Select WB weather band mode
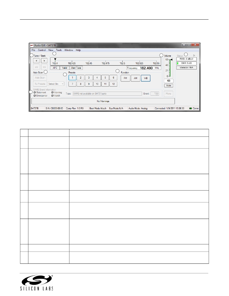This screenshot has width=229, height=296. tap(146, 78)
